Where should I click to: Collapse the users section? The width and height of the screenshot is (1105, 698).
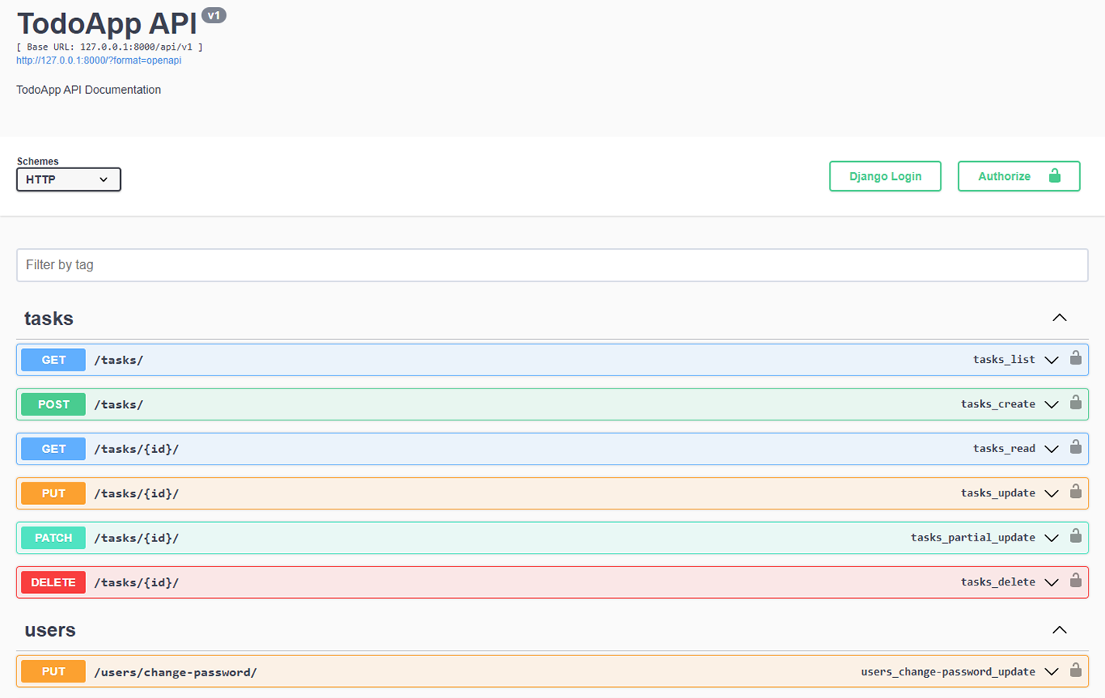(x=1059, y=630)
